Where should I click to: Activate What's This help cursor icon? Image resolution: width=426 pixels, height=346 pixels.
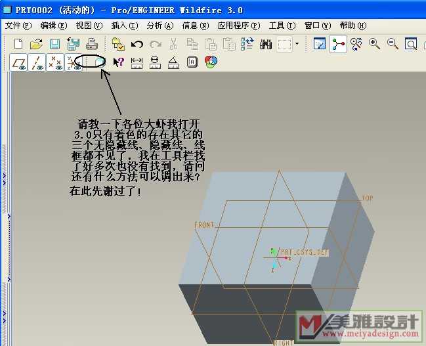[x=118, y=62]
